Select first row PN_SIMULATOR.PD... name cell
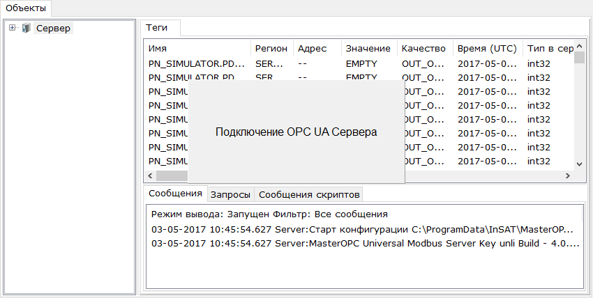Screen dimensions: 593x298 pyautogui.click(x=197, y=64)
